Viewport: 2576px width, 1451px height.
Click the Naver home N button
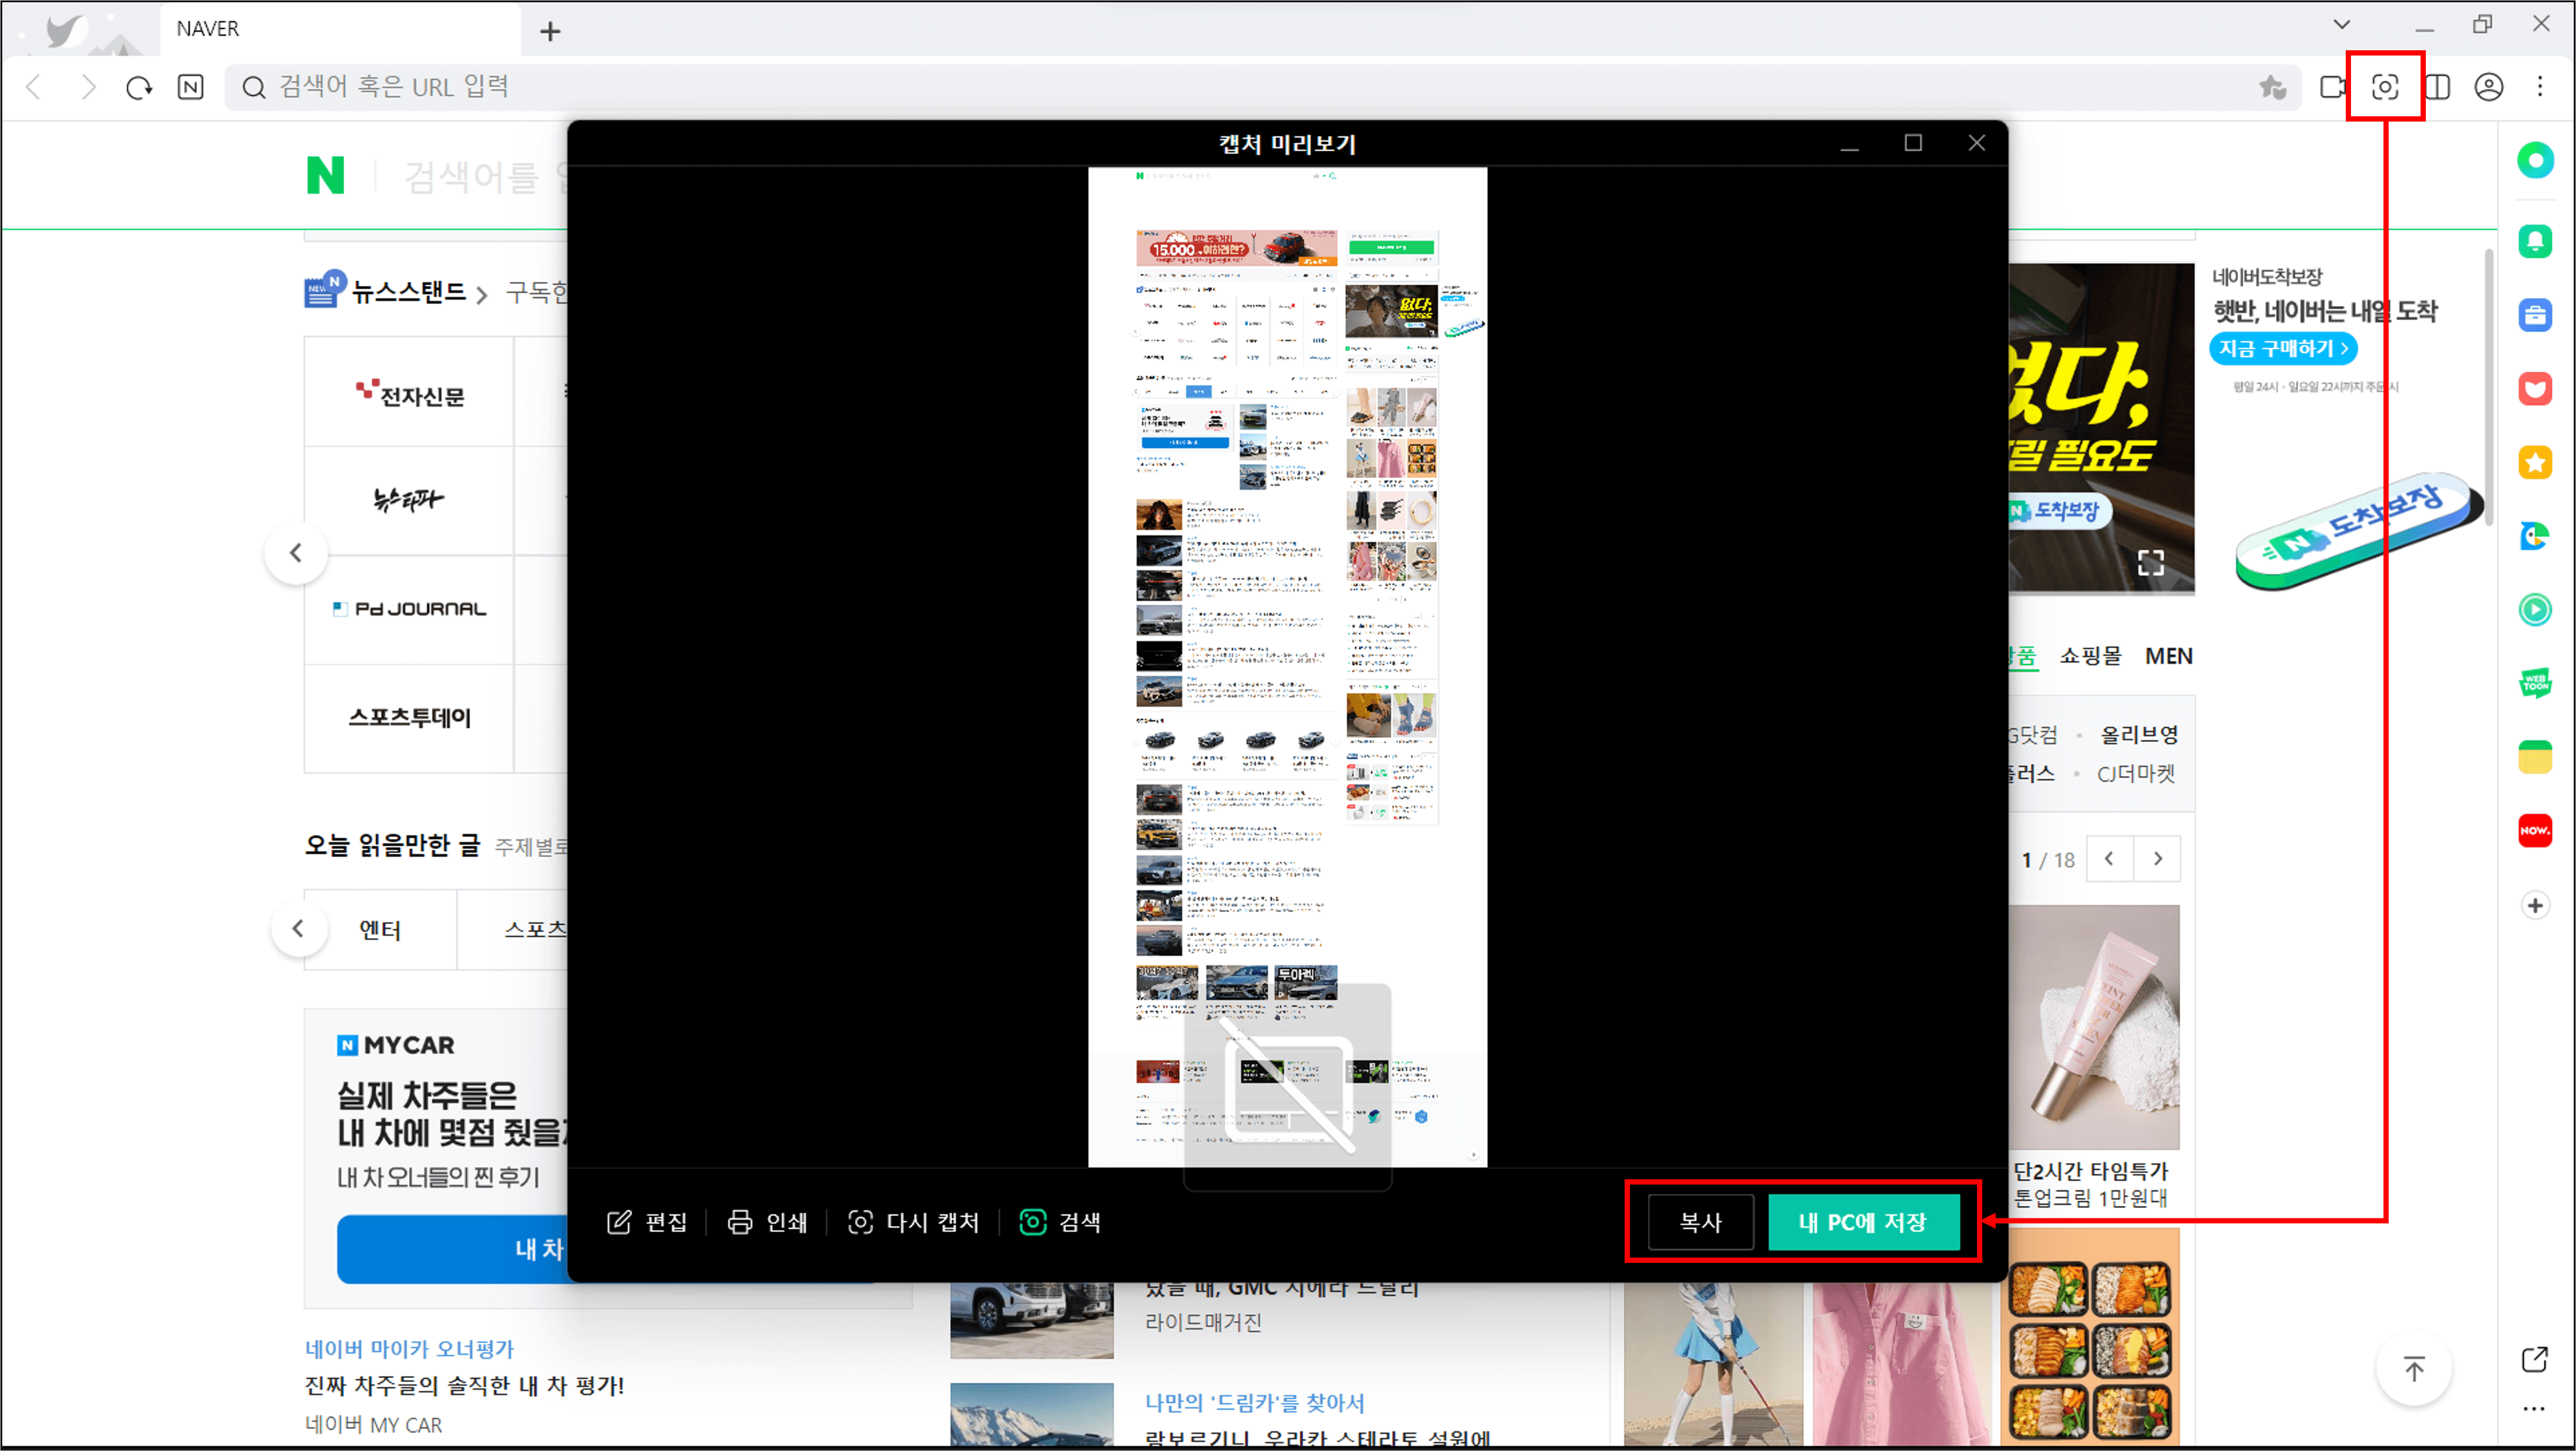[x=190, y=87]
